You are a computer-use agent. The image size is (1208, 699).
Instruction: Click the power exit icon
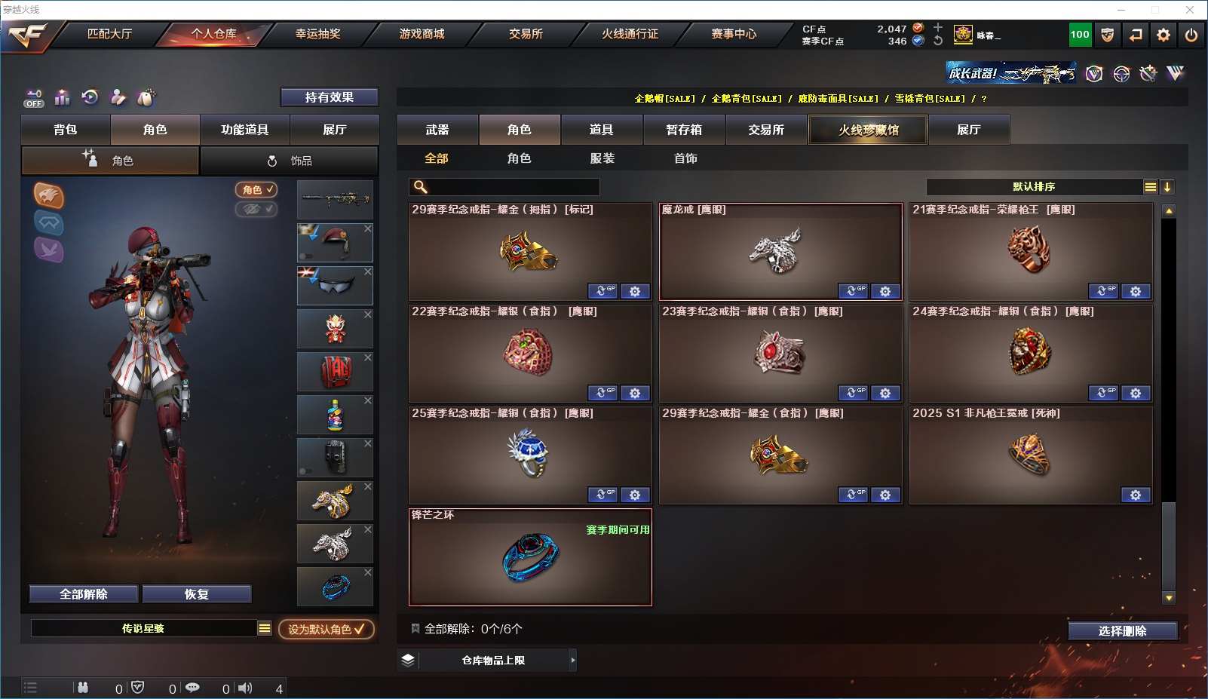[x=1191, y=35]
